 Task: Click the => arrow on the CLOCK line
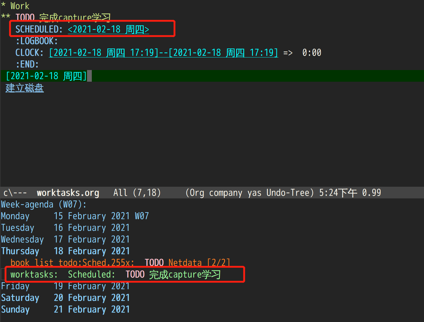[x=288, y=53]
